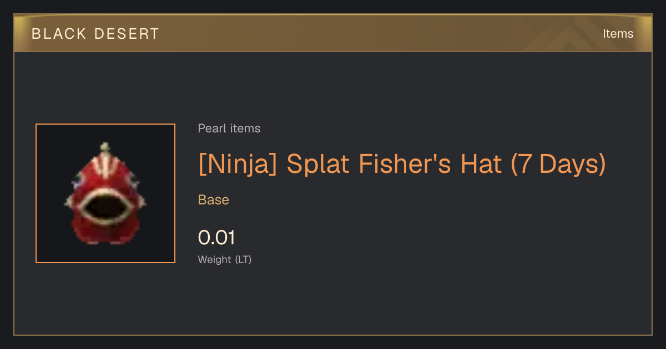
Task: Click the Weight (LT) caption
Action: pyautogui.click(x=225, y=259)
